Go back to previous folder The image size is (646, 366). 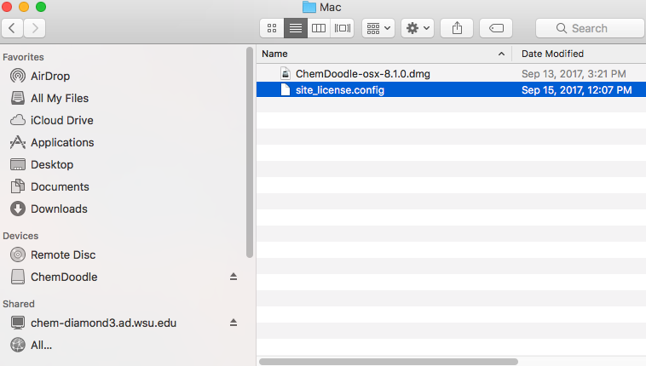pos(13,28)
